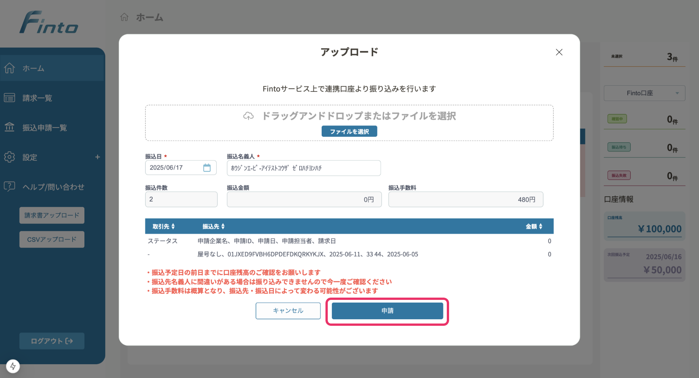Click the calendar icon in 振込日 field
This screenshot has width=699, height=378.
coord(207,168)
